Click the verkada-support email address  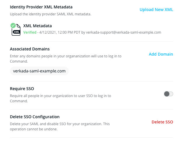point(123,32)
